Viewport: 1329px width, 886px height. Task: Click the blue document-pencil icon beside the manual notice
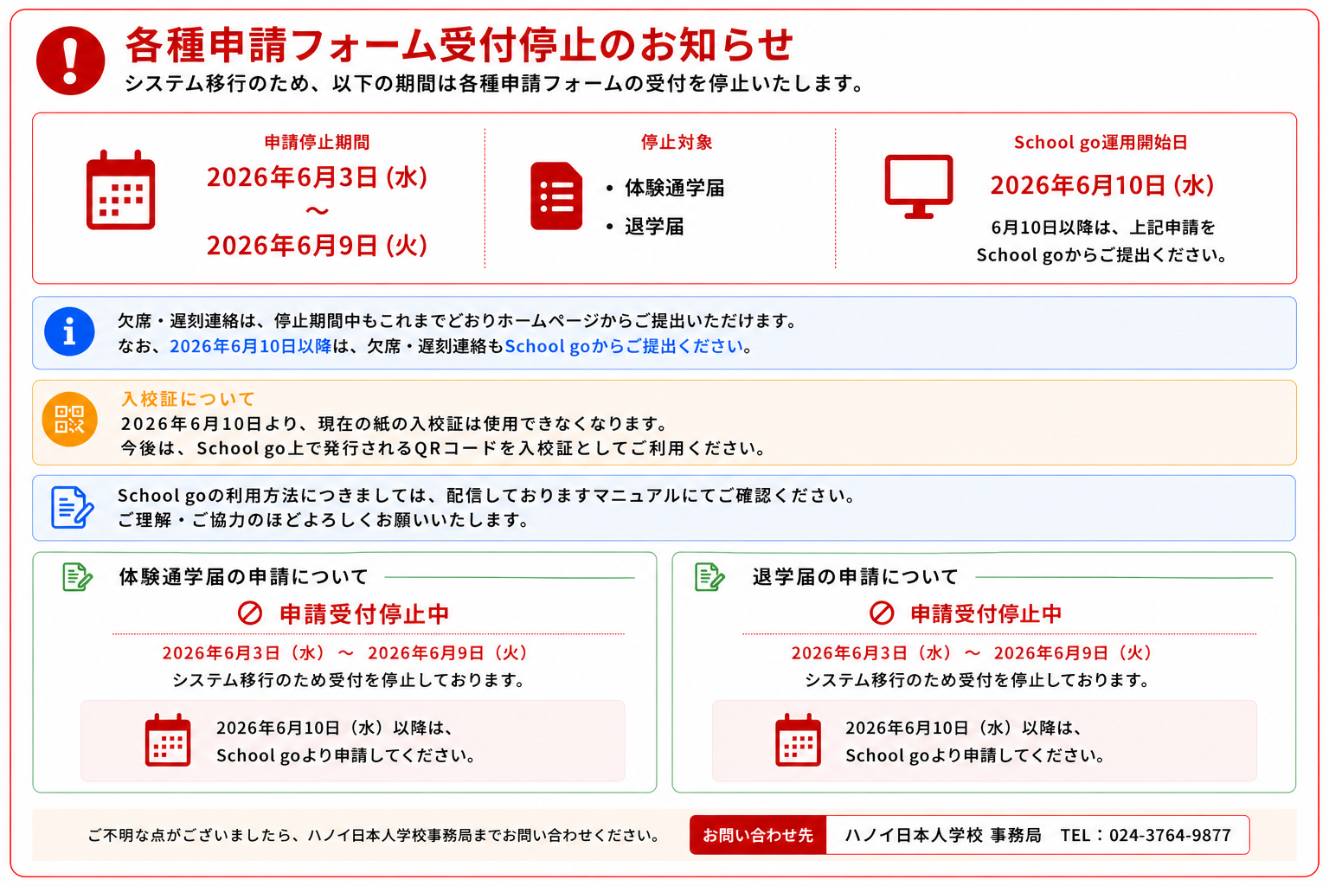pyautogui.click(x=72, y=507)
